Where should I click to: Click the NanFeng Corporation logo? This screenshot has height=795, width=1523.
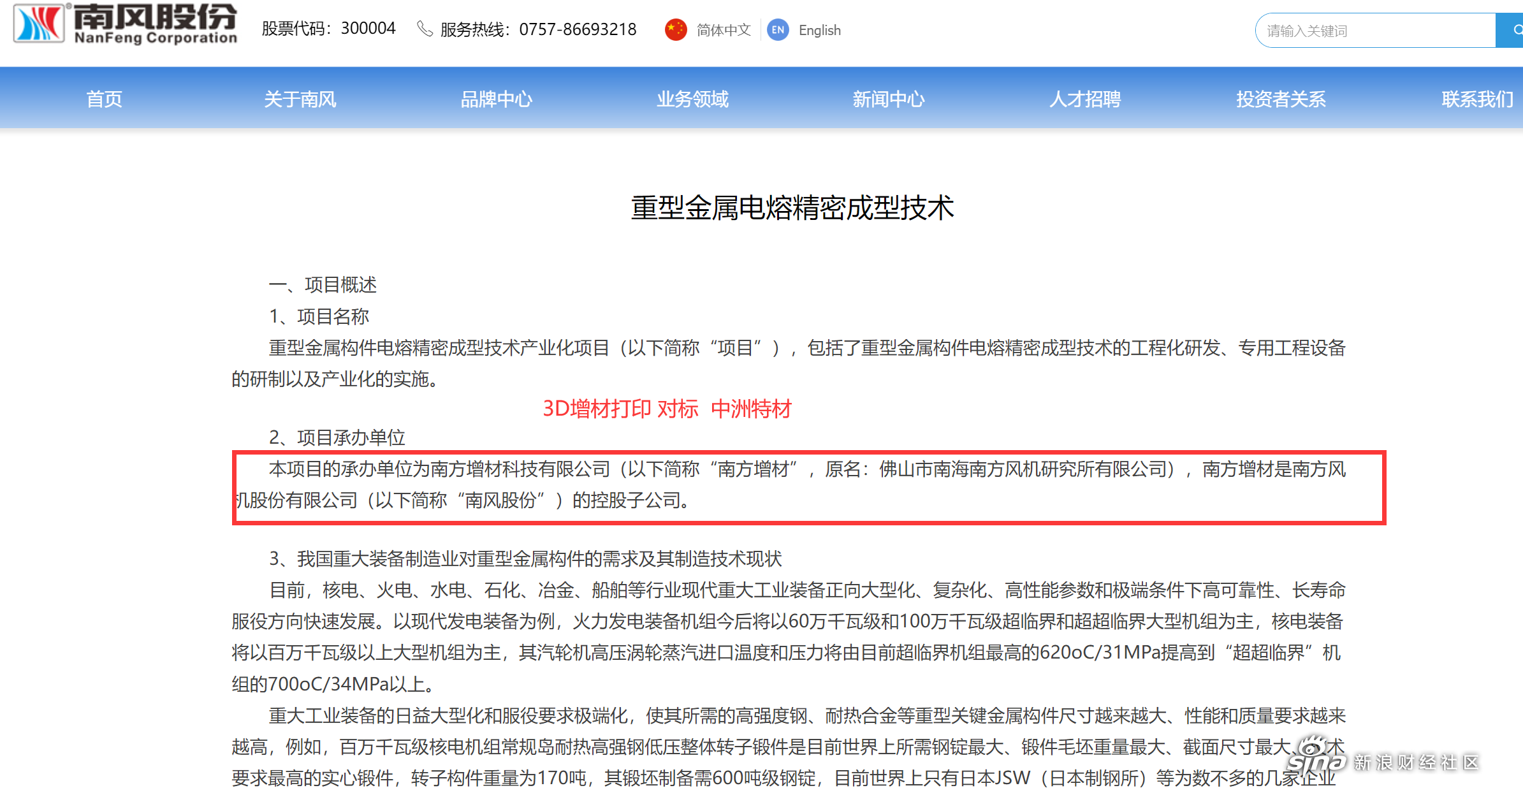coord(125,24)
